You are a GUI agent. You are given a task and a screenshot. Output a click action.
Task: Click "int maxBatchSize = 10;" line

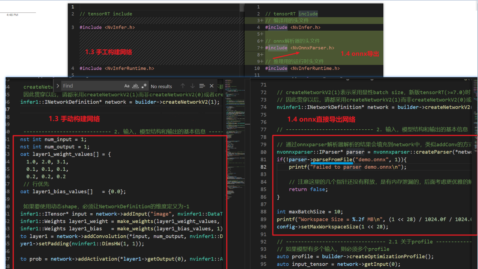click(x=310, y=212)
